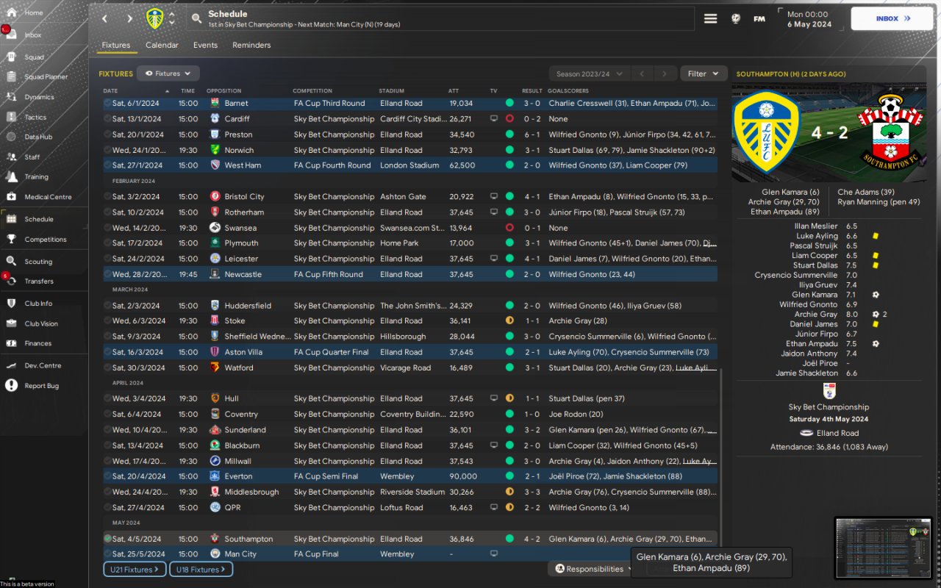View team Dynamics
Image resolution: width=941 pixels, height=588 pixels.
tap(39, 97)
